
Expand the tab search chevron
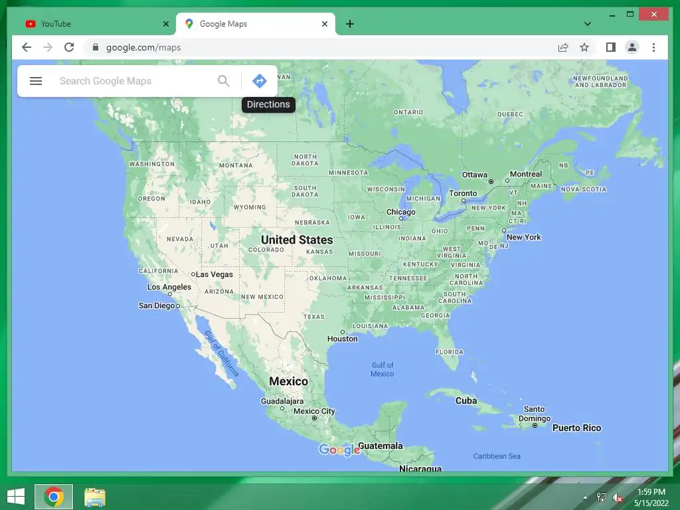tap(588, 24)
